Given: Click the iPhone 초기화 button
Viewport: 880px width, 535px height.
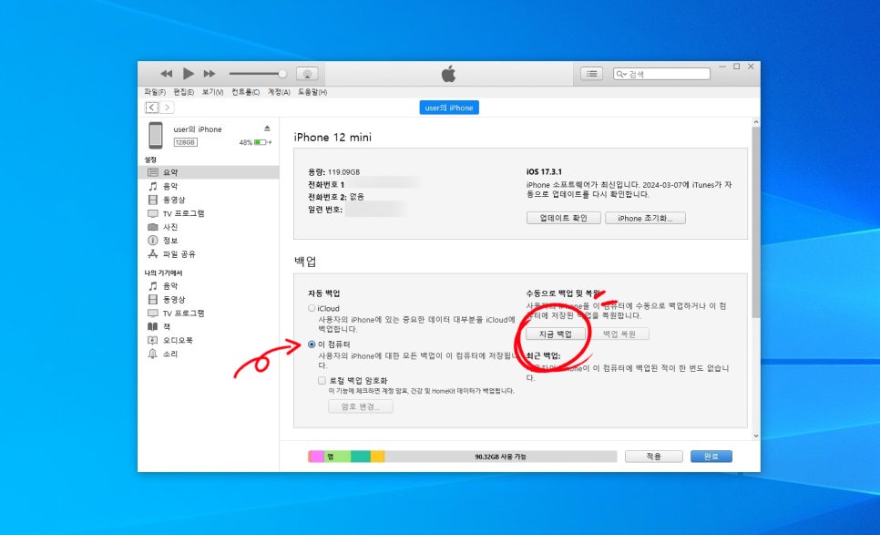Looking at the screenshot, I should click(645, 218).
